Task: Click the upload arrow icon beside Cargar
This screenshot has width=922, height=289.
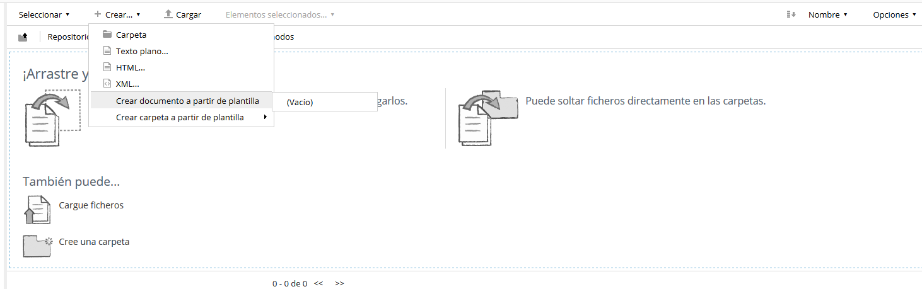Action: click(168, 14)
